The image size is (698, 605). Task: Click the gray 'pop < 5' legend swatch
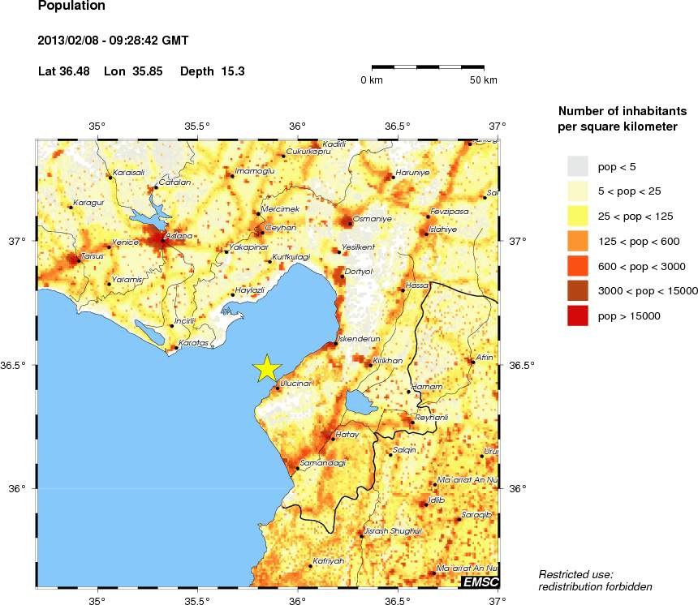pyautogui.click(x=577, y=166)
